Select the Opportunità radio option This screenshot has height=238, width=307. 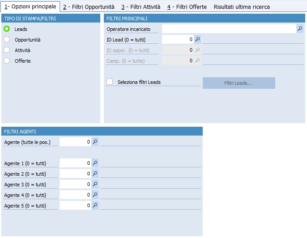[7, 40]
